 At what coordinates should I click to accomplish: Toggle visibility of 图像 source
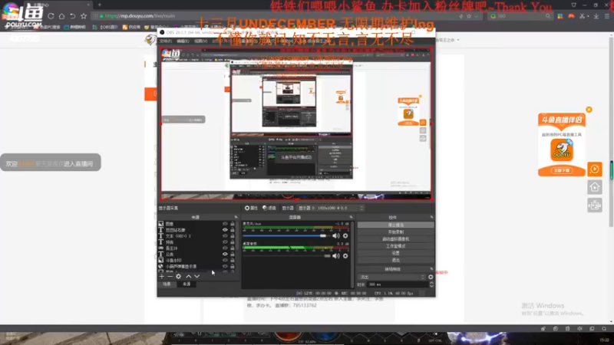225,224
